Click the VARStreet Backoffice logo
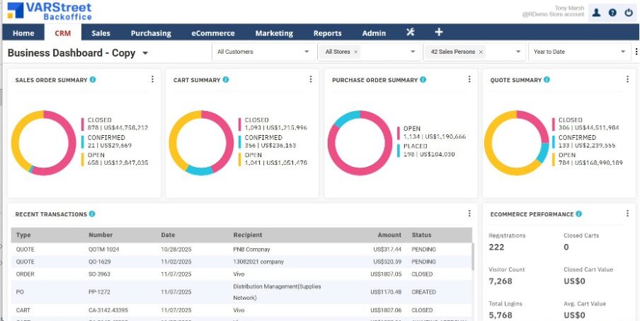 pos(48,11)
